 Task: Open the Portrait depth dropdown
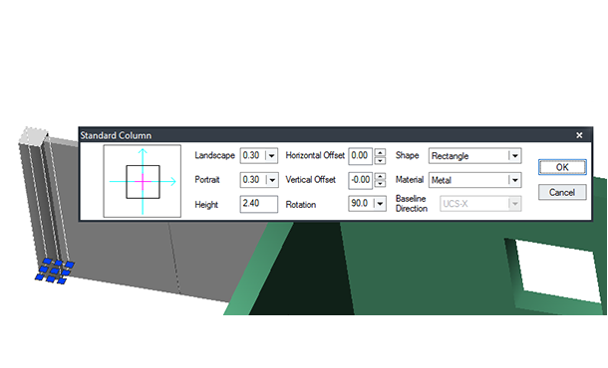pyautogui.click(x=271, y=180)
